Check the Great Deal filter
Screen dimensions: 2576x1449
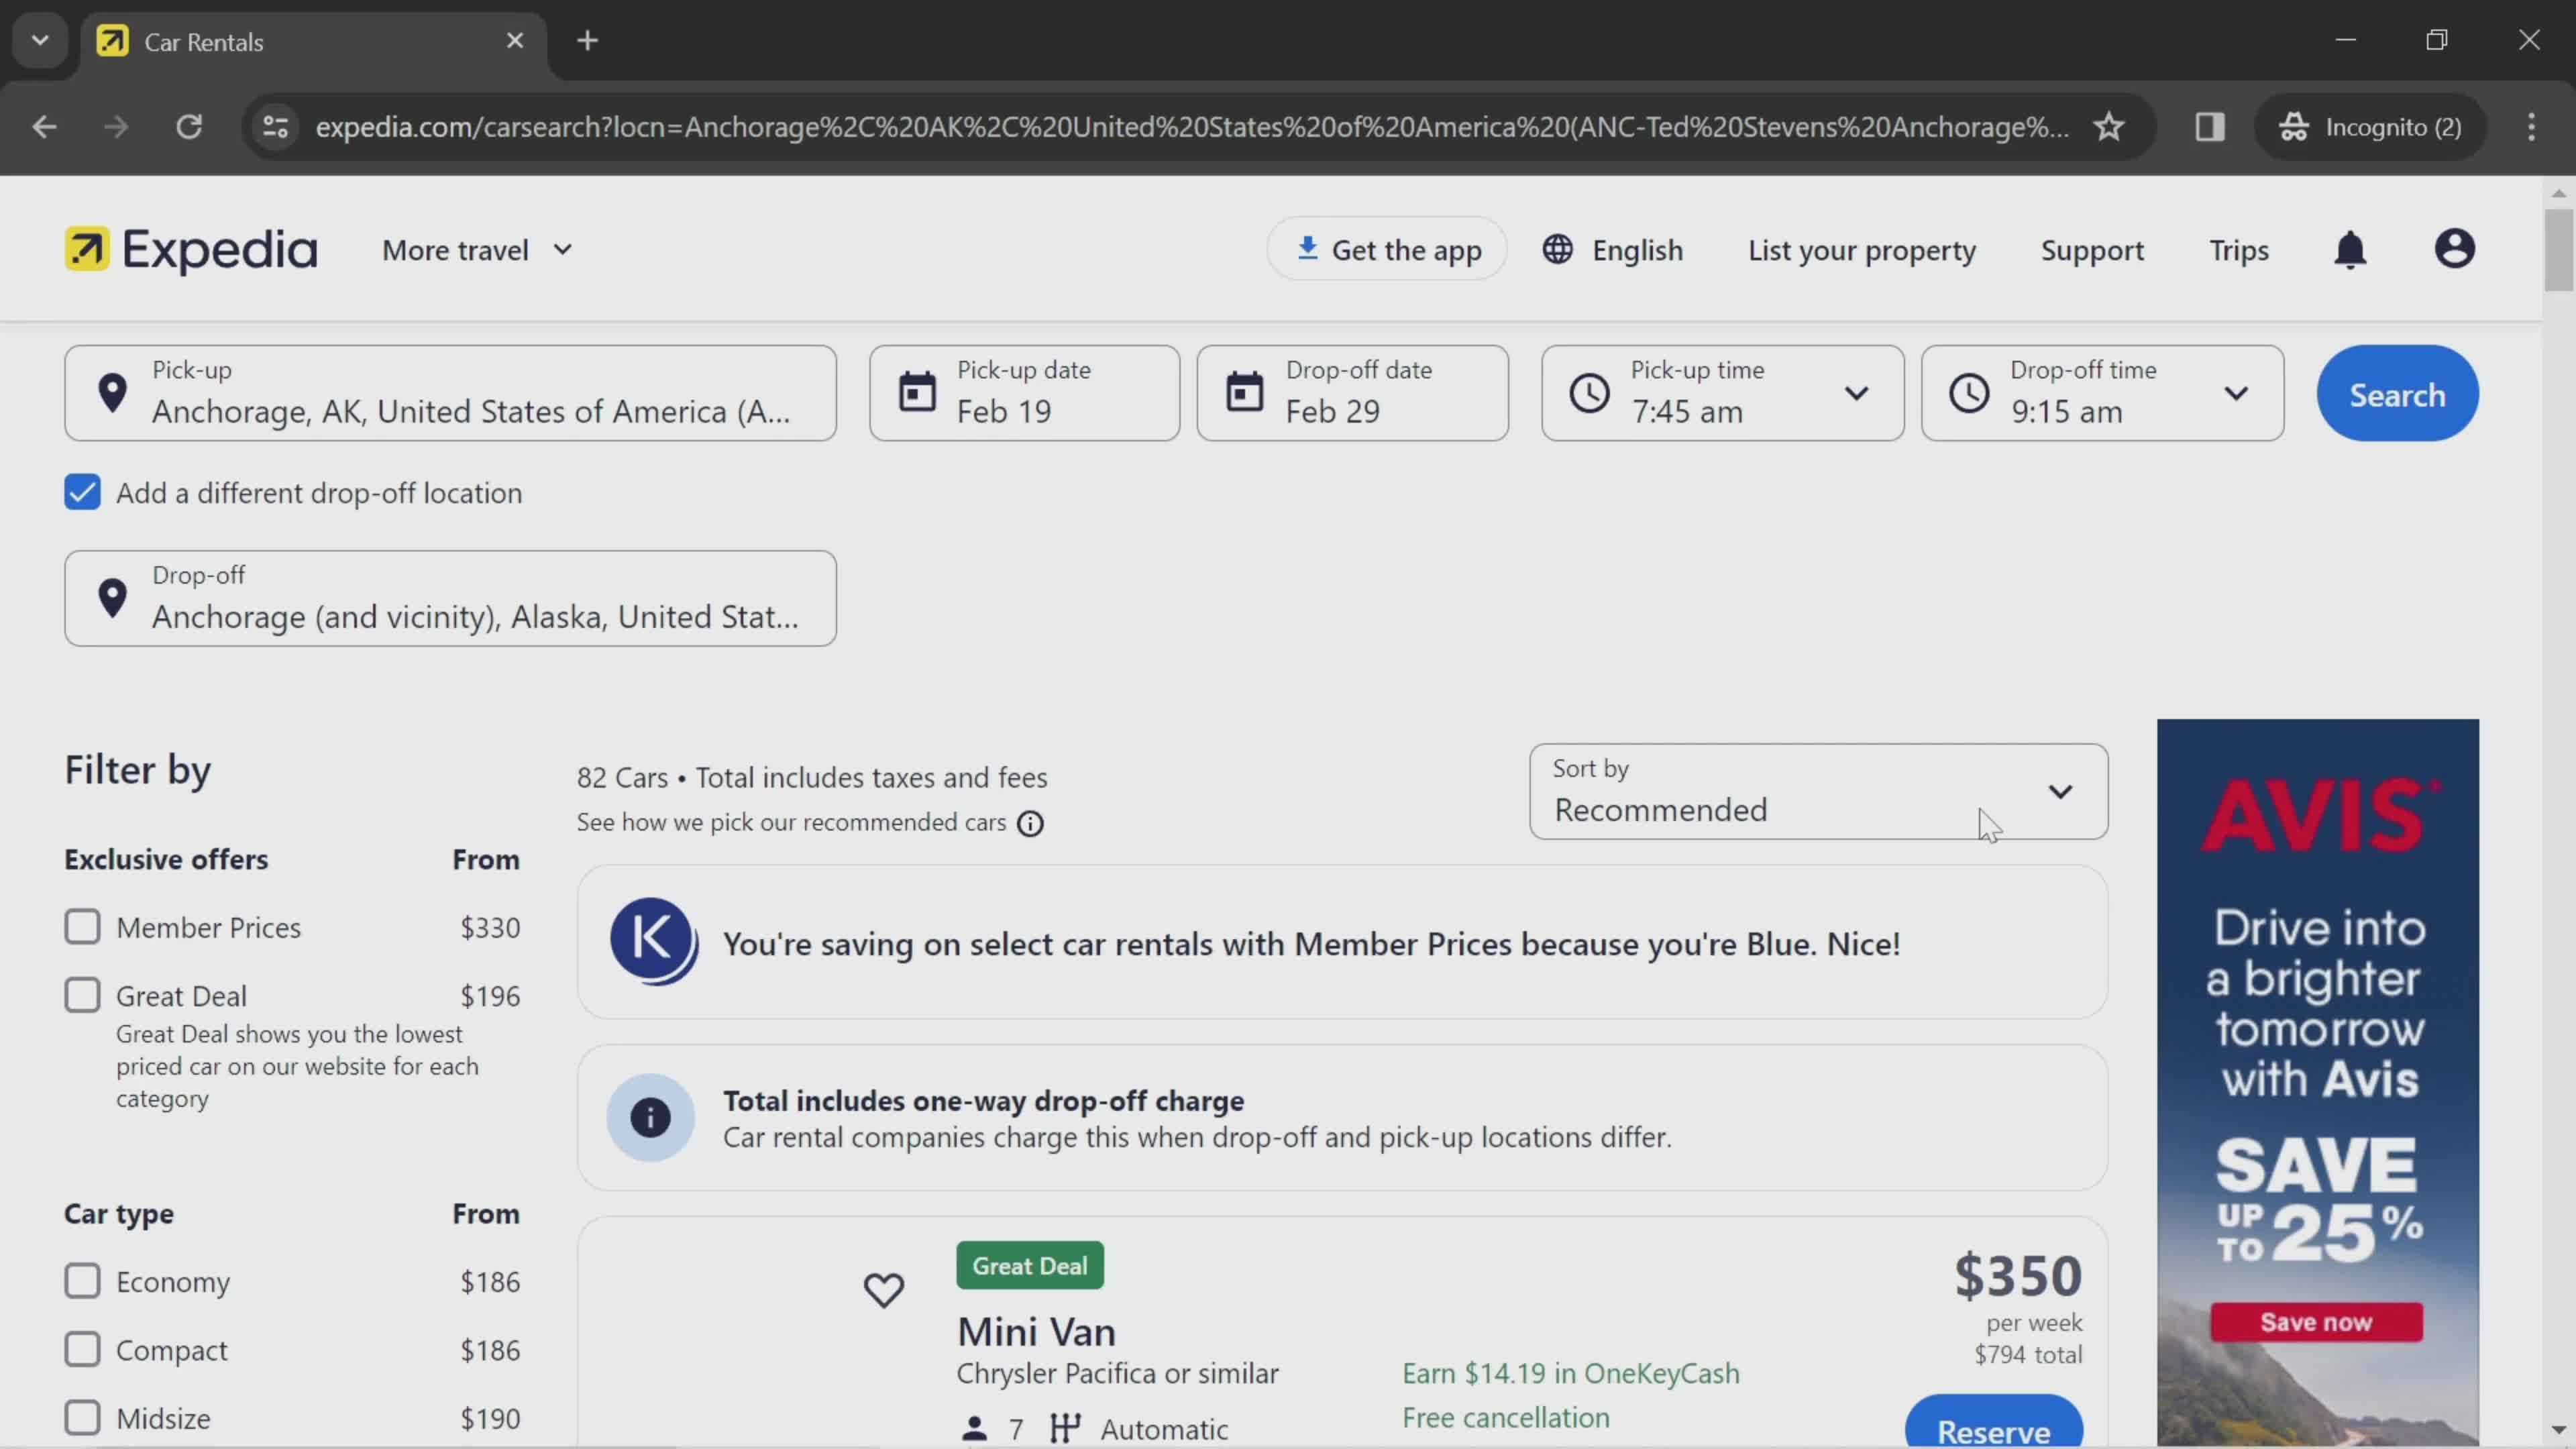(82, 995)
